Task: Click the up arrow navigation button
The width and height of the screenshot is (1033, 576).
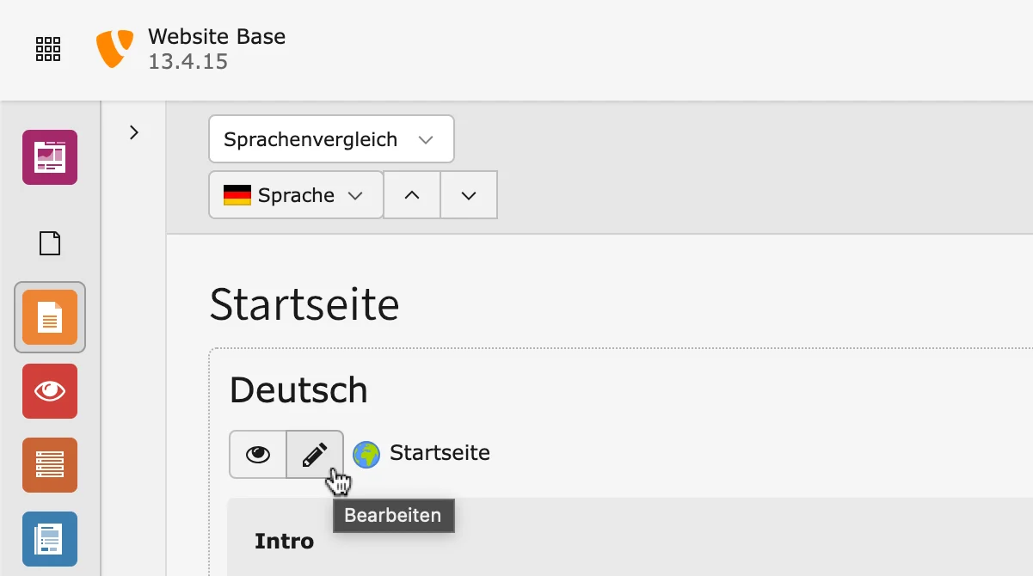Action: click(411, 194)
